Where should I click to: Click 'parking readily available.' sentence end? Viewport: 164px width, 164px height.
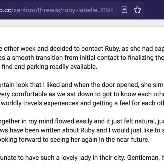click(x=62, y=67)
